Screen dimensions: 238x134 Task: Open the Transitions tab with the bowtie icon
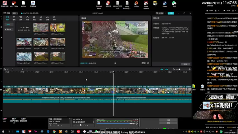tap(41, 18)
